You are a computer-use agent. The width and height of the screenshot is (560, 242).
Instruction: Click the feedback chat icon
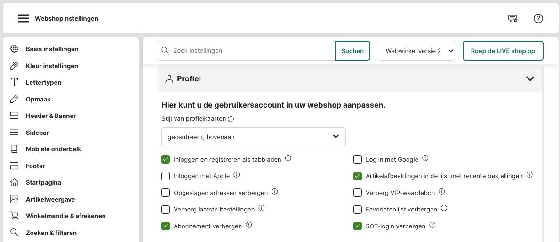tap(512, 19)
